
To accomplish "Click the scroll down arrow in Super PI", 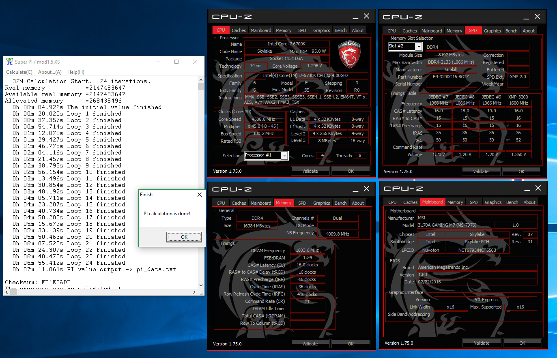I will point(201,285).
